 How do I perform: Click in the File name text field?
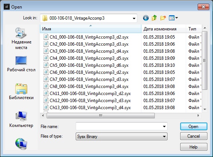[119, 127]
